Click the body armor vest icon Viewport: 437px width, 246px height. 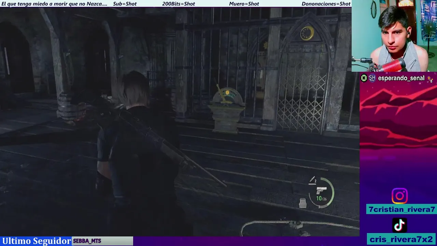pyautogui.click(x=302, y=203)
